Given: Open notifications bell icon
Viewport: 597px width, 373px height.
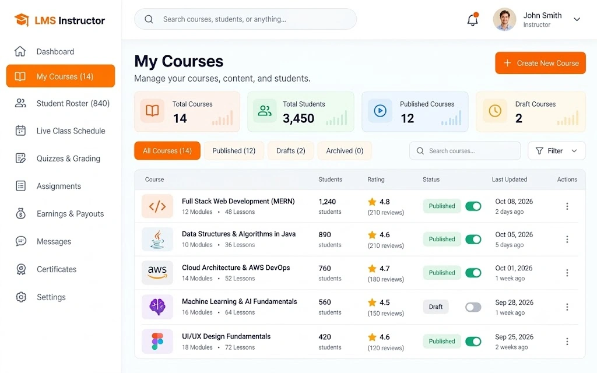Looking at the screenshot, I should pos(472,19).
